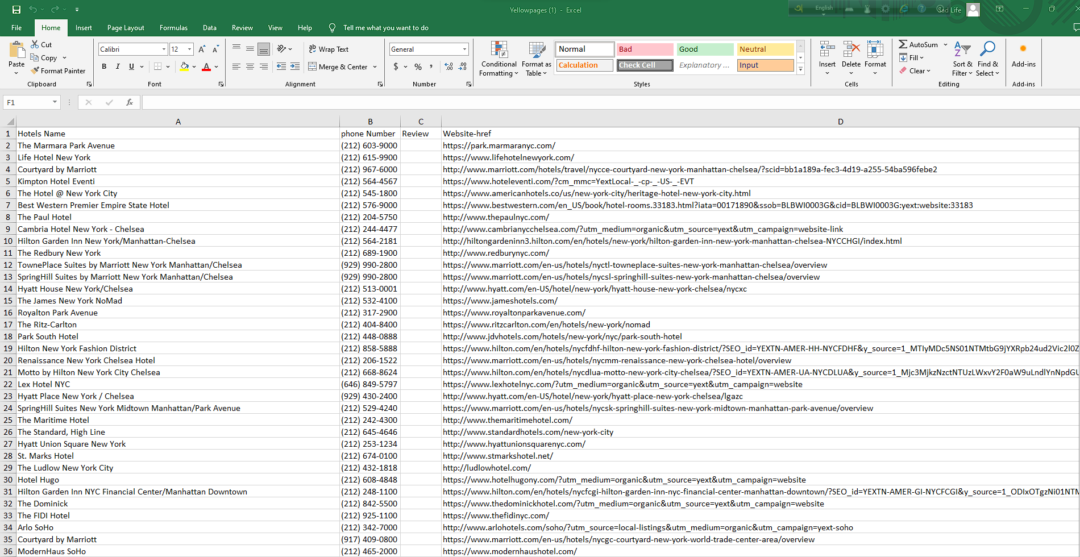The width and height of the screenshot is (1080, 557).
Task: Toggle Wrap Text on selected cell
Action: point(329,49)
